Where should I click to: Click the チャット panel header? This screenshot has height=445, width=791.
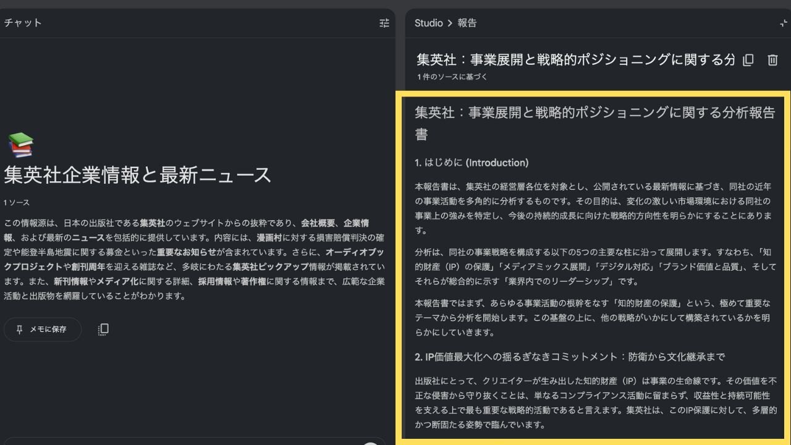click(x=23, y=23)
